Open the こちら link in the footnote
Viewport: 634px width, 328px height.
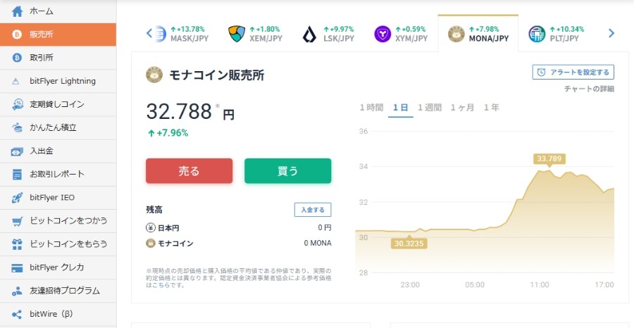click(x=162, y=285)
